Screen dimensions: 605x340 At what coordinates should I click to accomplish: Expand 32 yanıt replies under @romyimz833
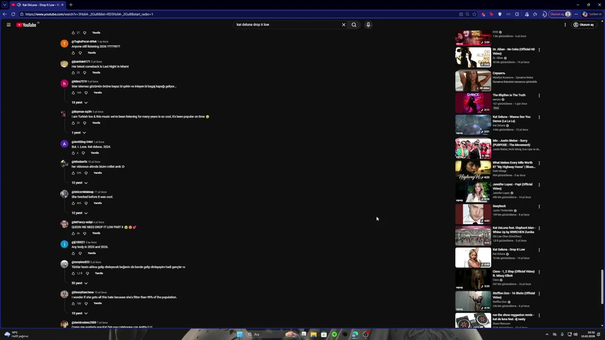click(x=79, y=283)
